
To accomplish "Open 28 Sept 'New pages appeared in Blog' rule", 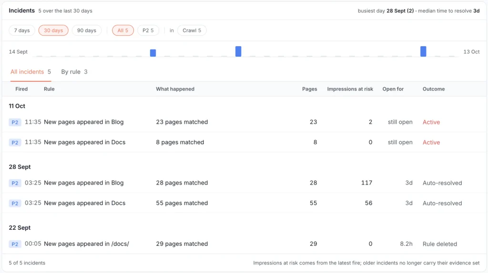I will click(x=83, y=183).
